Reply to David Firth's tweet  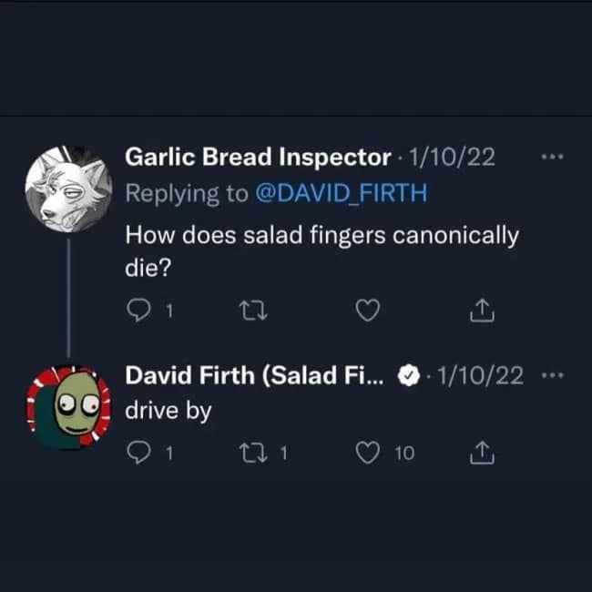click(139, 453)
